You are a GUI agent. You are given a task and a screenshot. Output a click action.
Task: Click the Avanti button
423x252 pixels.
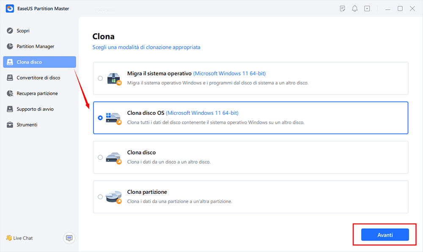(385, 235)
